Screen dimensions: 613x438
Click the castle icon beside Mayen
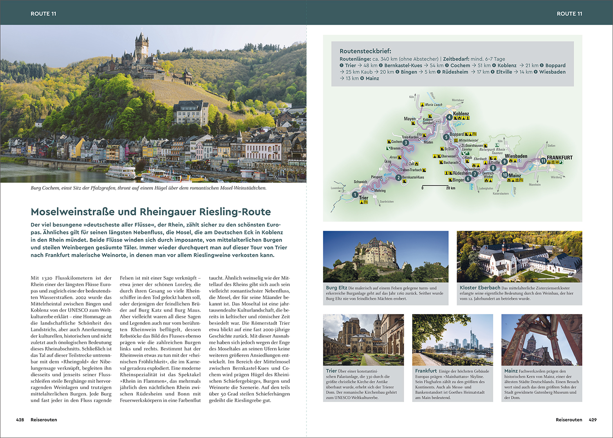413,123
